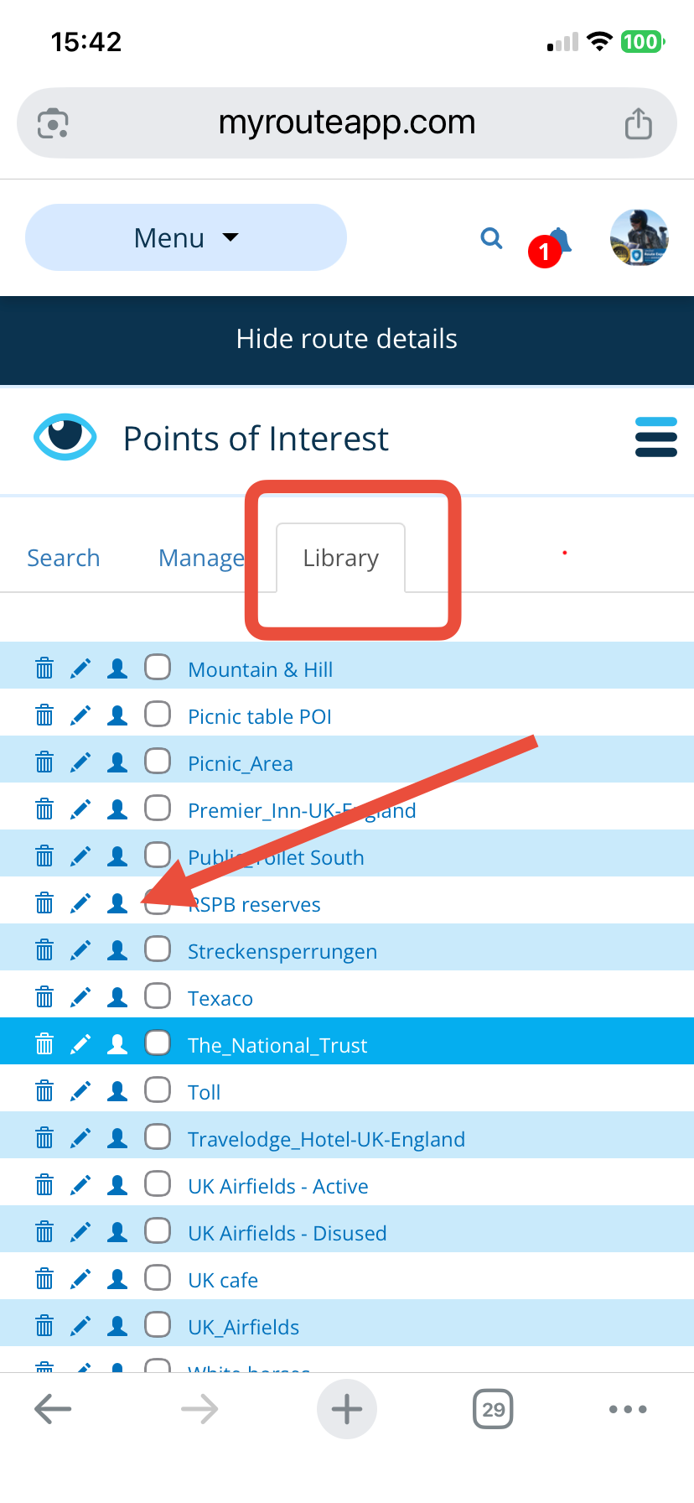Switch to the Search tab
The height and width of the screenshot is (1503, 694).
coord(64,558)
